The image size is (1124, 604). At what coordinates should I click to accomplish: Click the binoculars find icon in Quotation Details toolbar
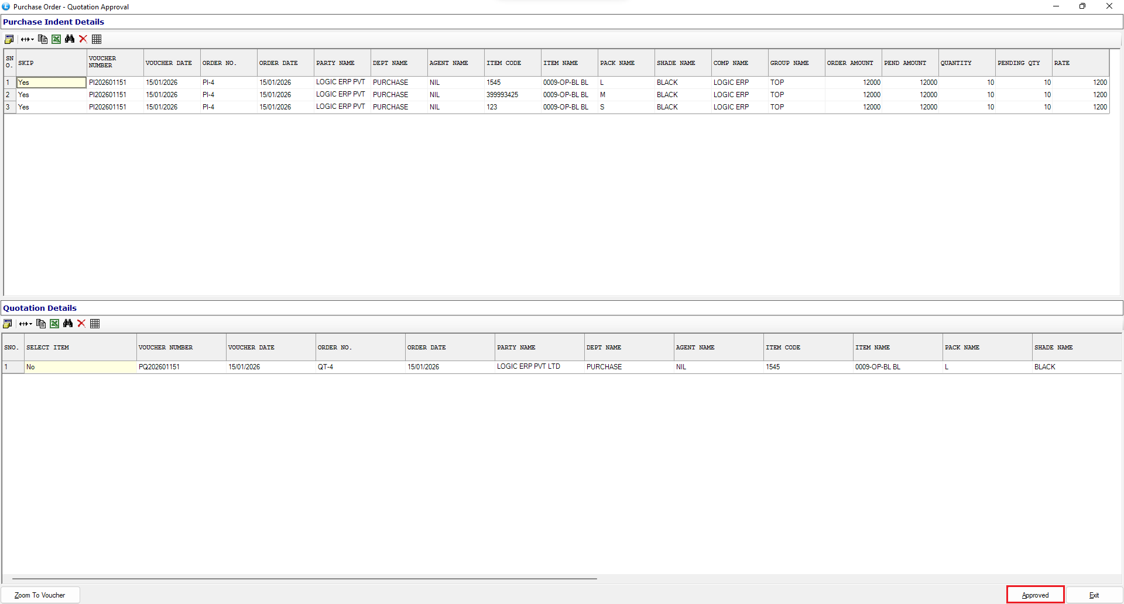[x=68, y=324]
